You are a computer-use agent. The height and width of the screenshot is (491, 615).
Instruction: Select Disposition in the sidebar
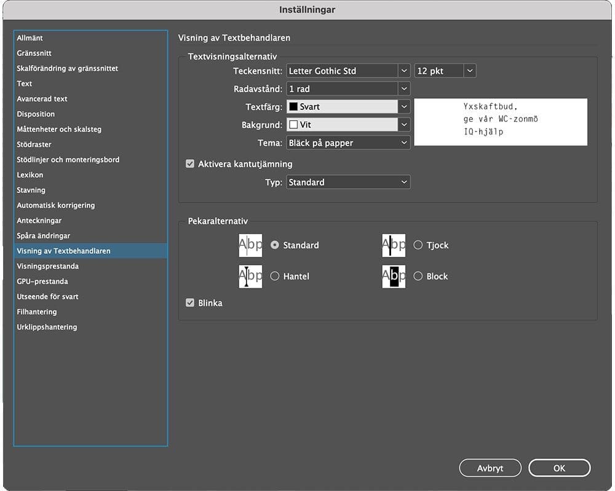(x=90, y=114)
